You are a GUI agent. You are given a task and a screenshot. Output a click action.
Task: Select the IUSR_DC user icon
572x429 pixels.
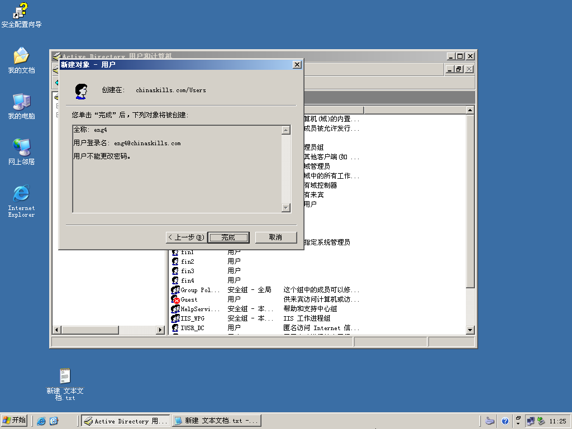click(175, 327)
